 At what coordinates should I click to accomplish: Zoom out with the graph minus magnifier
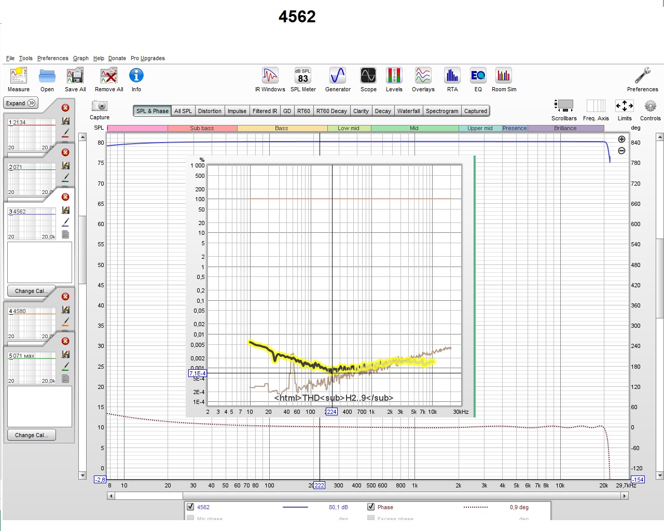point(621,151)
